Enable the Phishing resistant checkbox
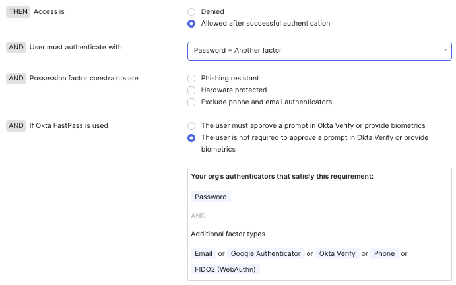 tap(191, 79)
